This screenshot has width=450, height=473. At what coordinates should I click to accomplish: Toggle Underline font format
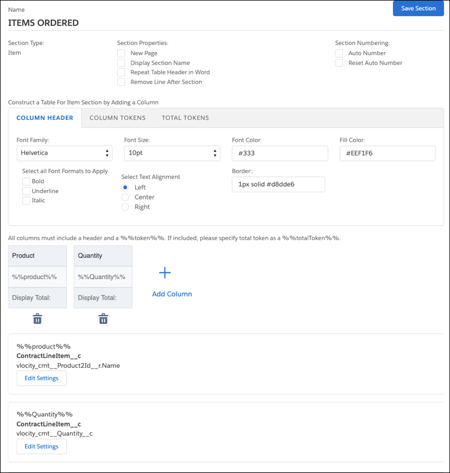coord(26,191)
